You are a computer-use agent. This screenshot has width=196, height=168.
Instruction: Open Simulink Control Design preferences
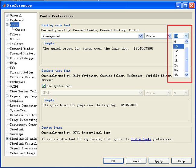coord(23,143)
